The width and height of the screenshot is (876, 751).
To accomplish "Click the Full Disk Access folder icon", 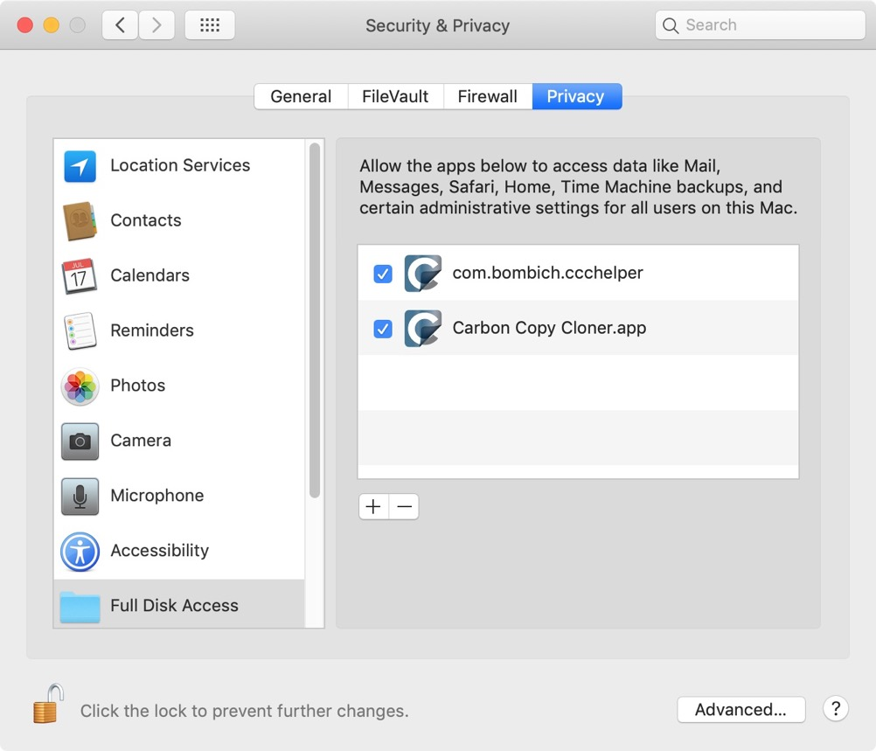I will pos(80,605).
